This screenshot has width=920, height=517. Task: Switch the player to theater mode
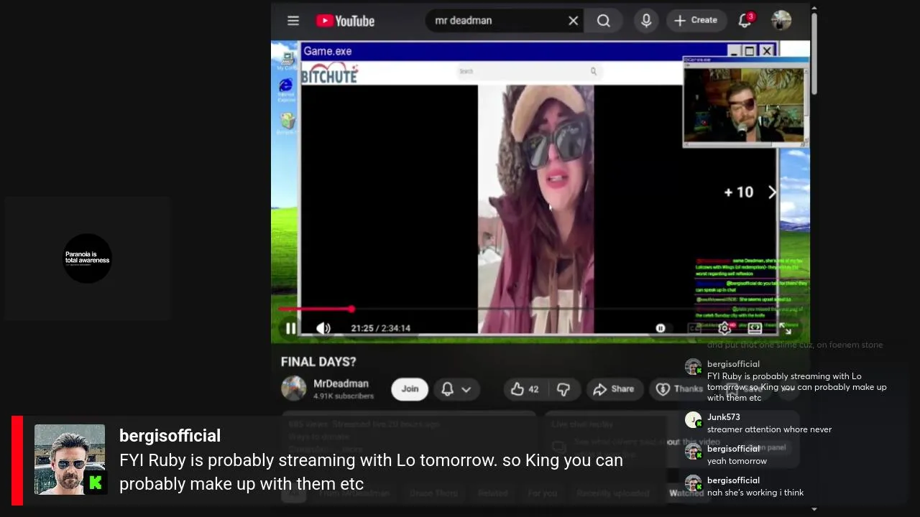[x=755, y=328]
